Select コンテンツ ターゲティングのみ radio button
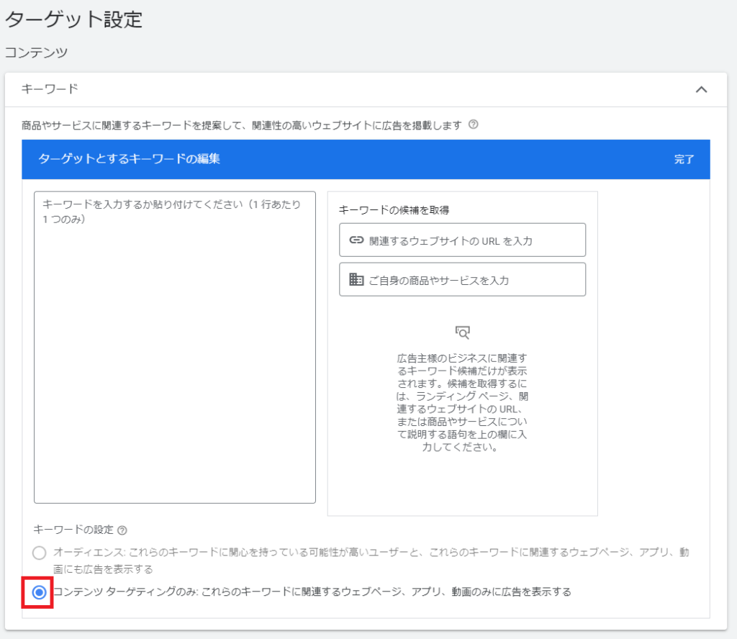Viewport: 737px width, 639px height. [40, 592]
